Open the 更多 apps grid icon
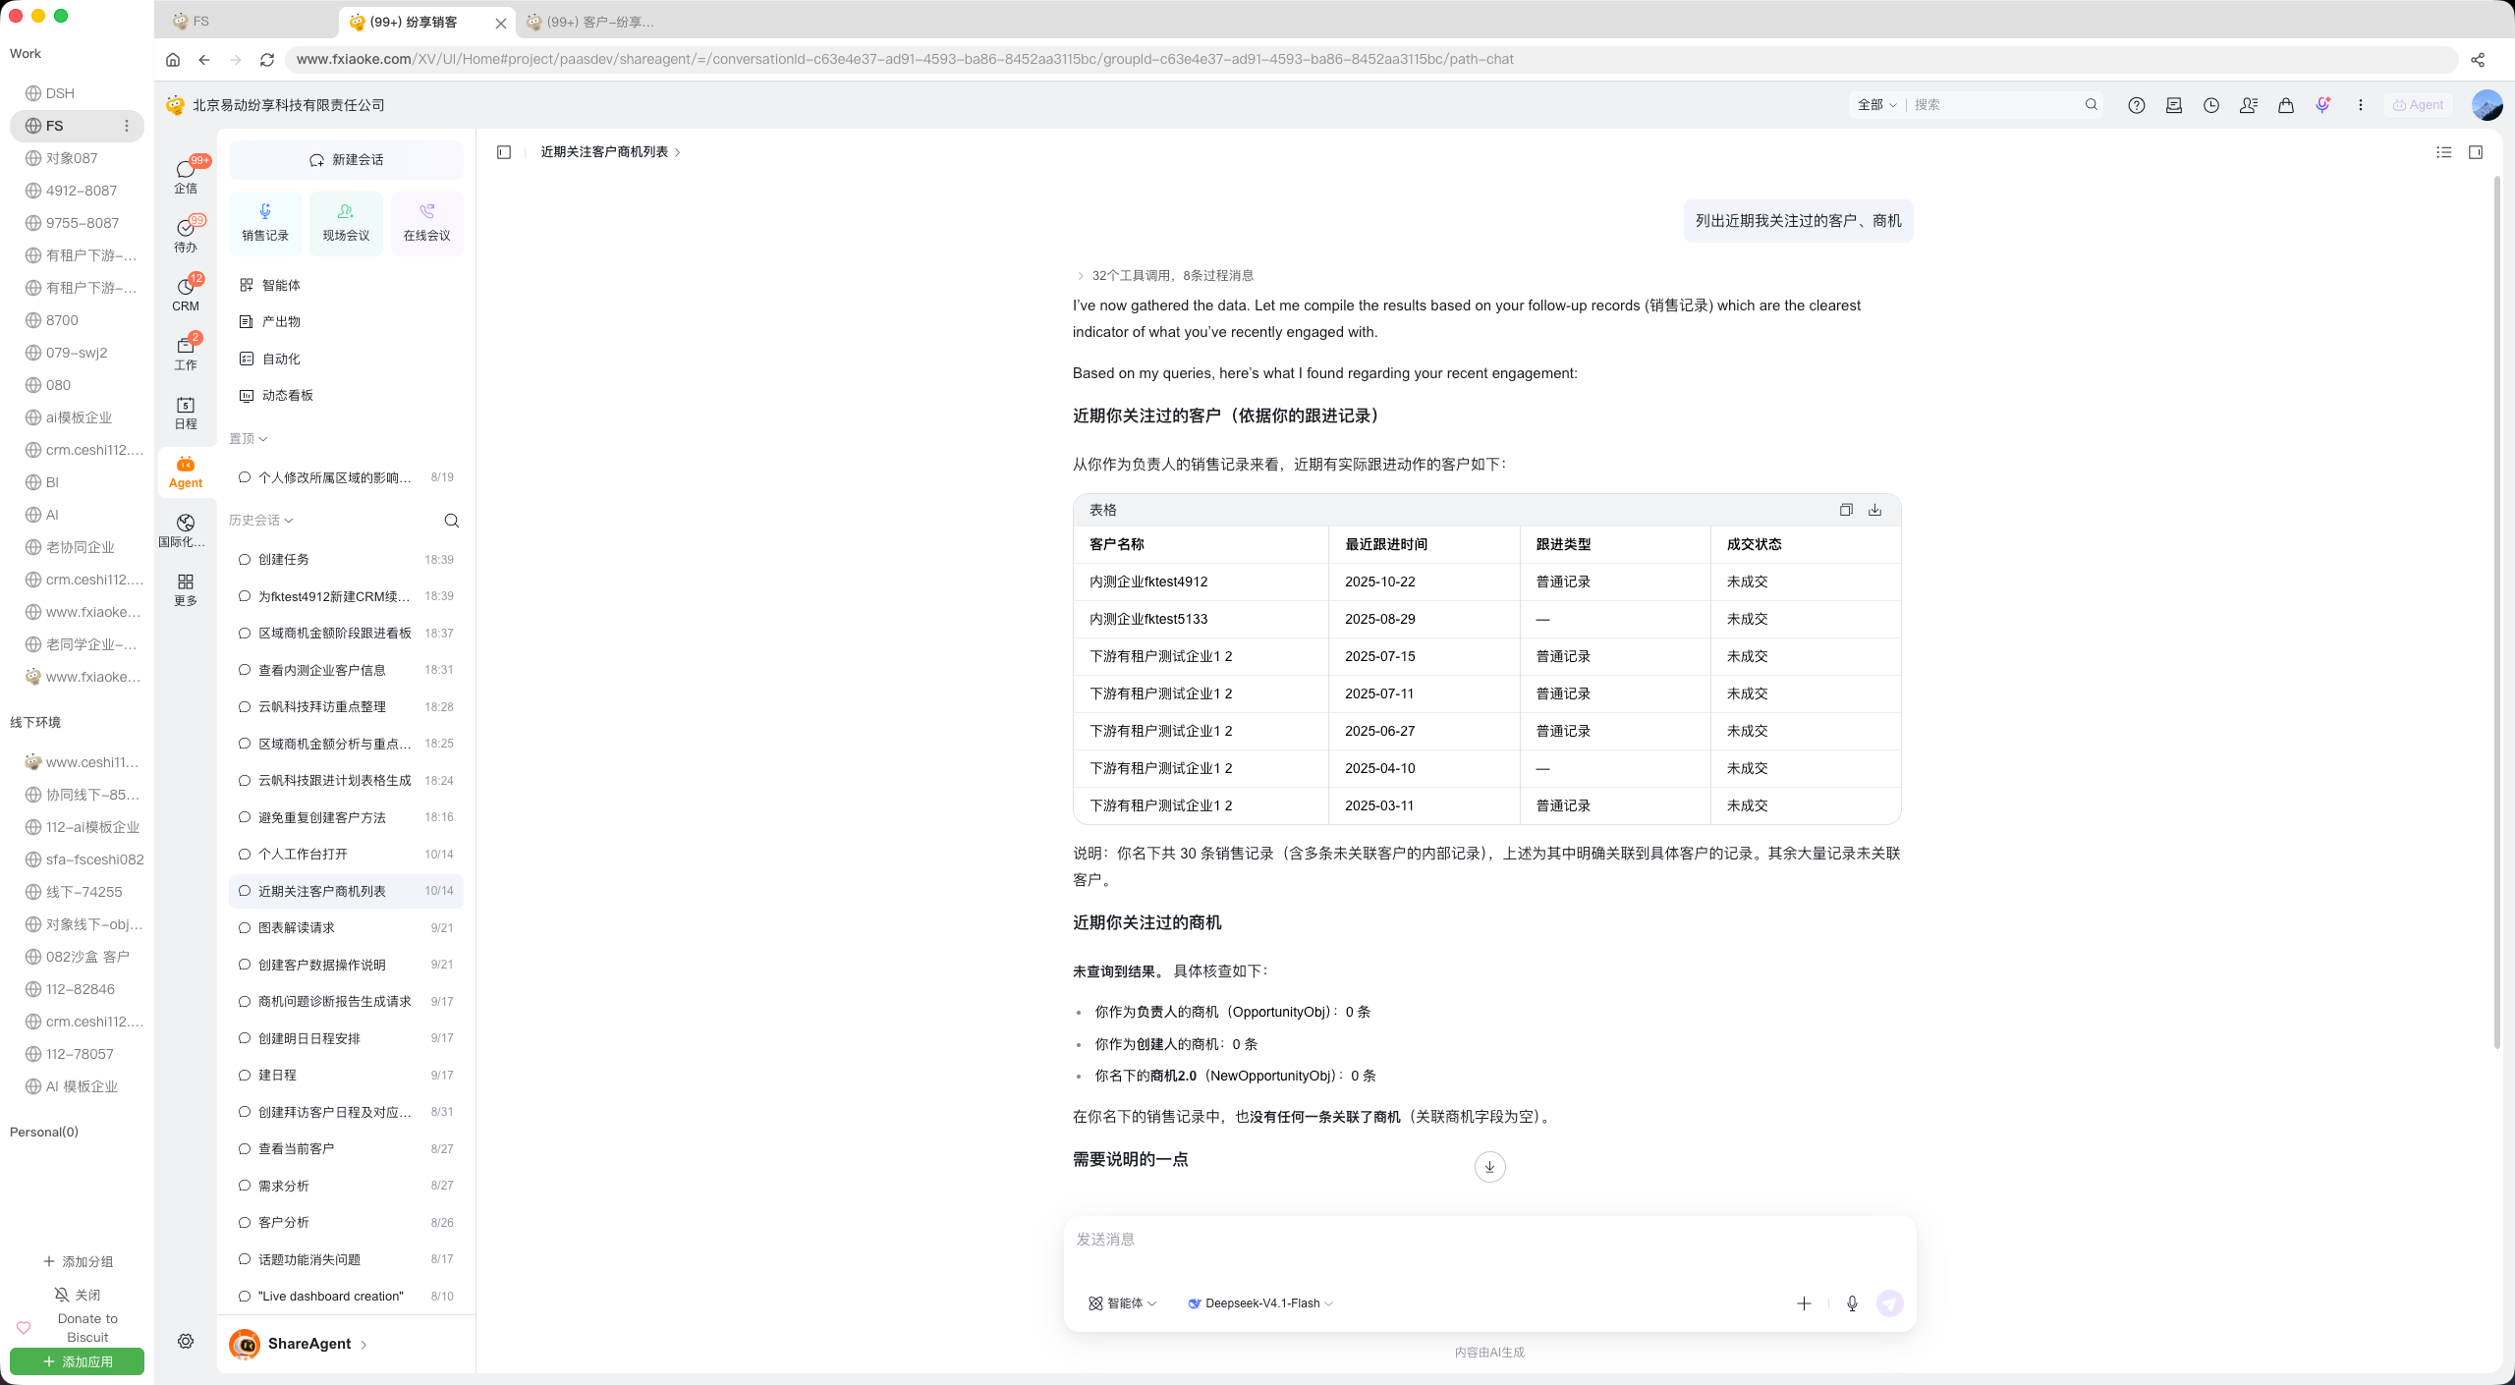 click(x=185, y=589)
